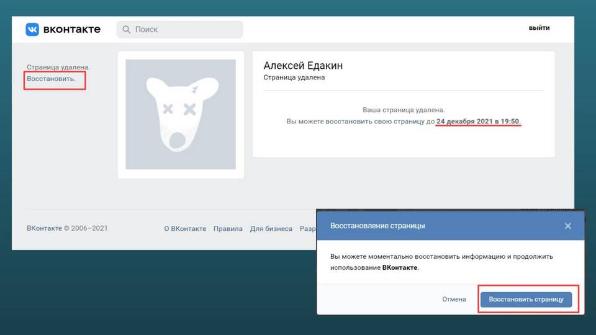Click the Алексей Едакин profile name

coord(303,66)
